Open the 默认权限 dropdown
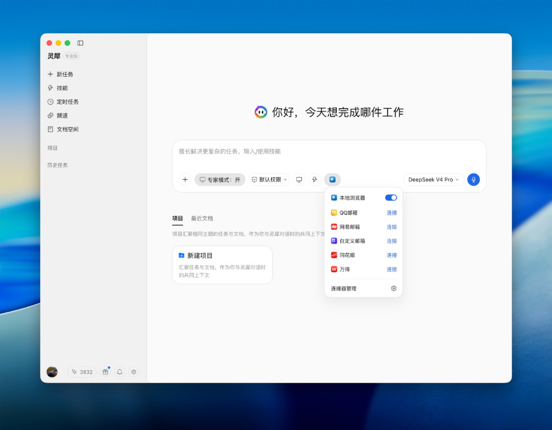 pos(270,179)
